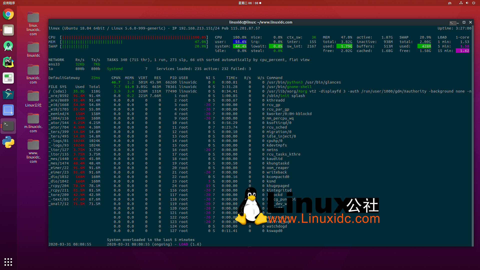Open the power status menu
Viewport: 480px width, 270px height.
474,3
